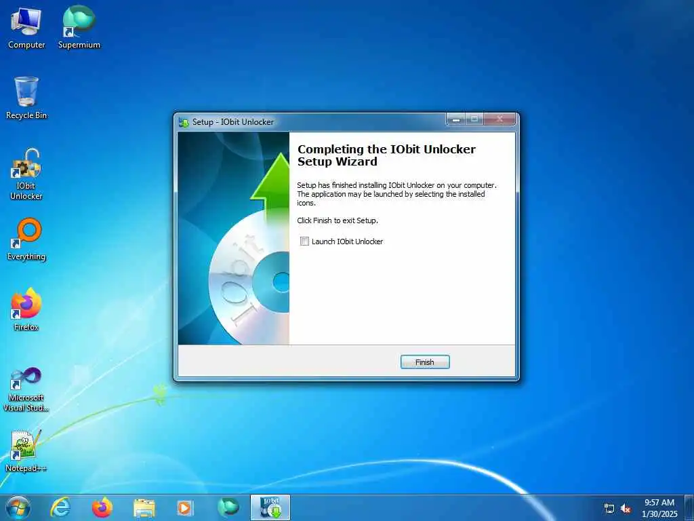Open the Computer desktop icon
694x521 pixels.
[x=26, y=28]
